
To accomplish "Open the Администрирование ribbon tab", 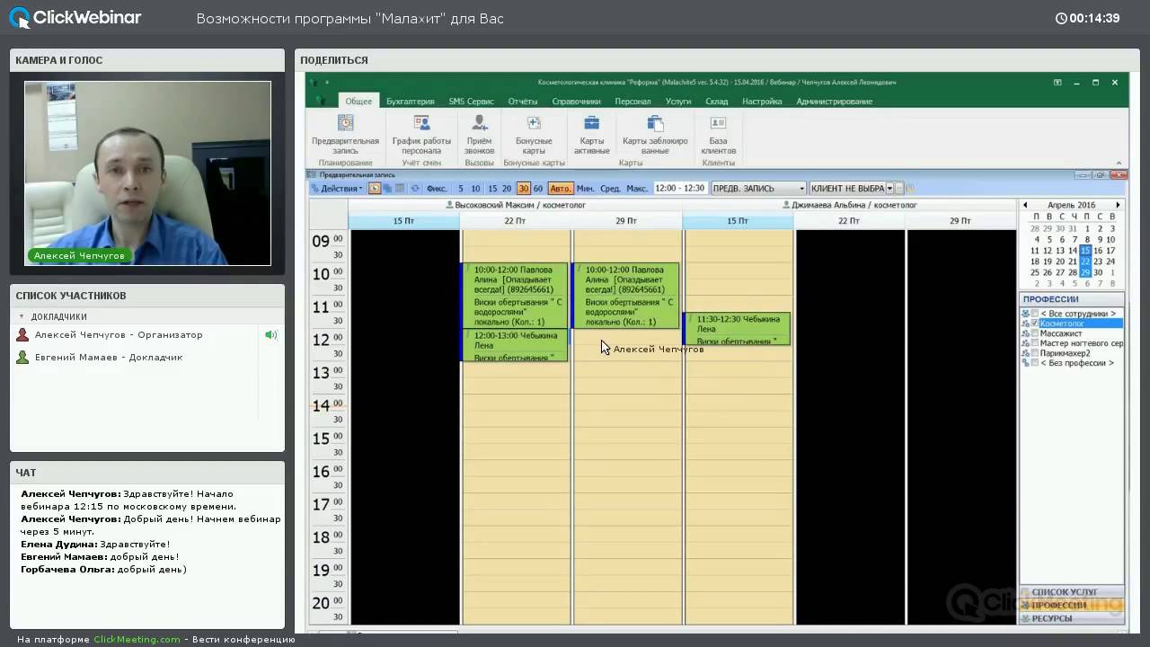I will click(x=834, y=102).
